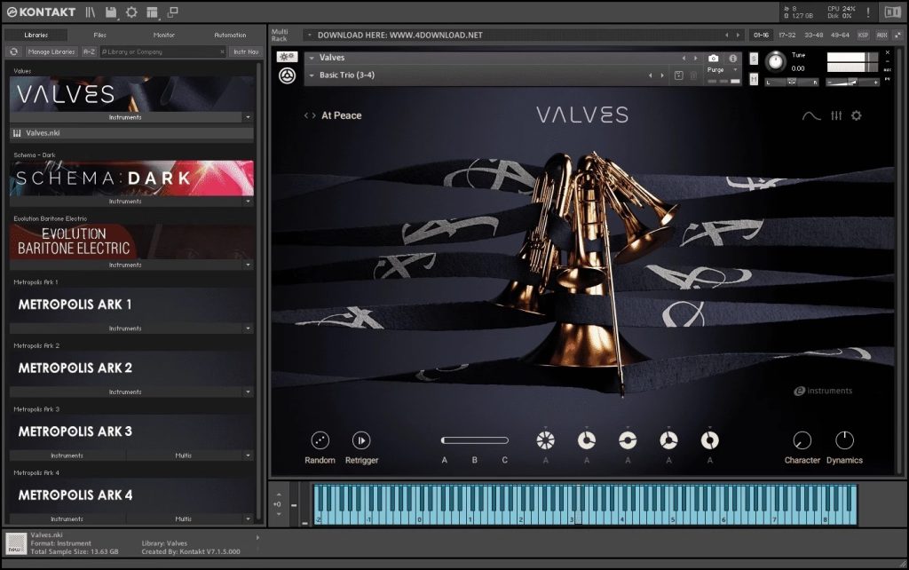
Task: Open the Purge dropdown menu
Action: pyautogui.click(x=721, y=69)
